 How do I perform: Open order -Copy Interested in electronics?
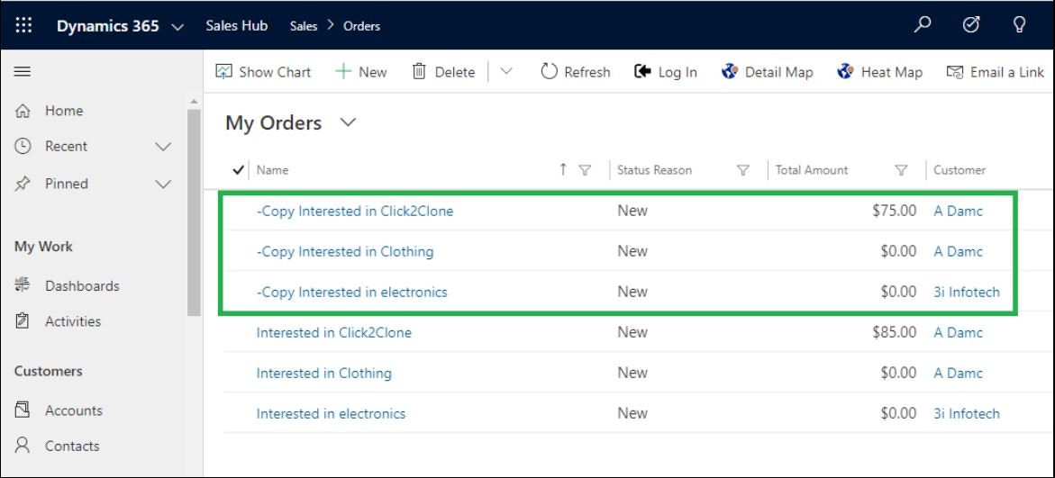click(x=352, y=292)
